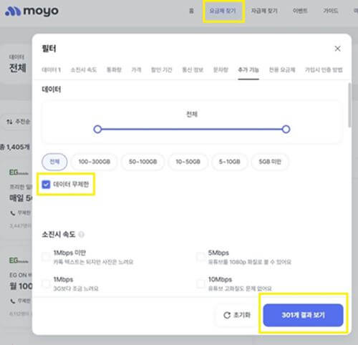The height and width of the screenshot is (345, 358).
Task: Switch to the 전용 요금제 filter tab
Action: click(x=282, y=70)
